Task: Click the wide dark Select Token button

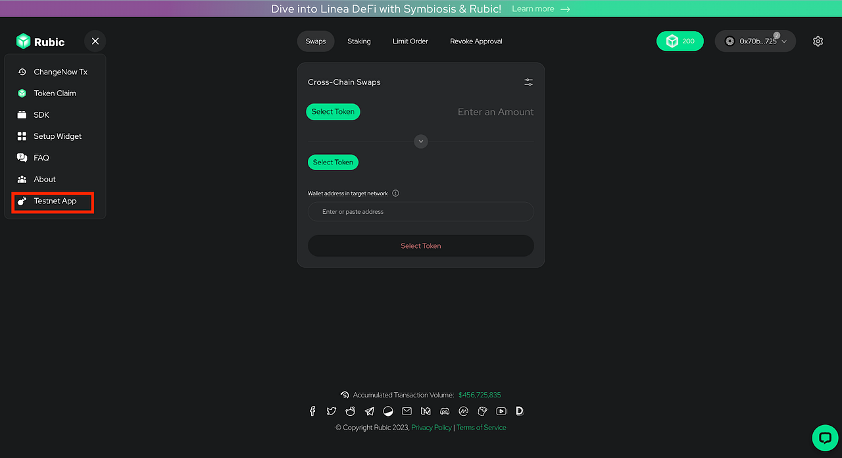Action: coord(421,245)
